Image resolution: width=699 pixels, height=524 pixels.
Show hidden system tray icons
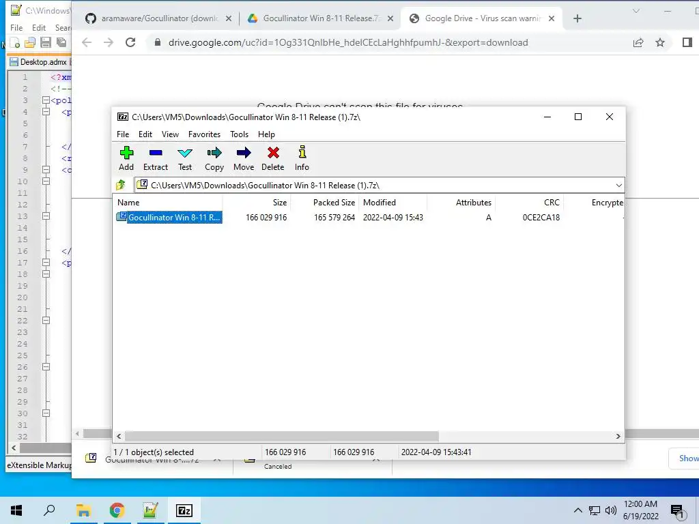[577, 510]
